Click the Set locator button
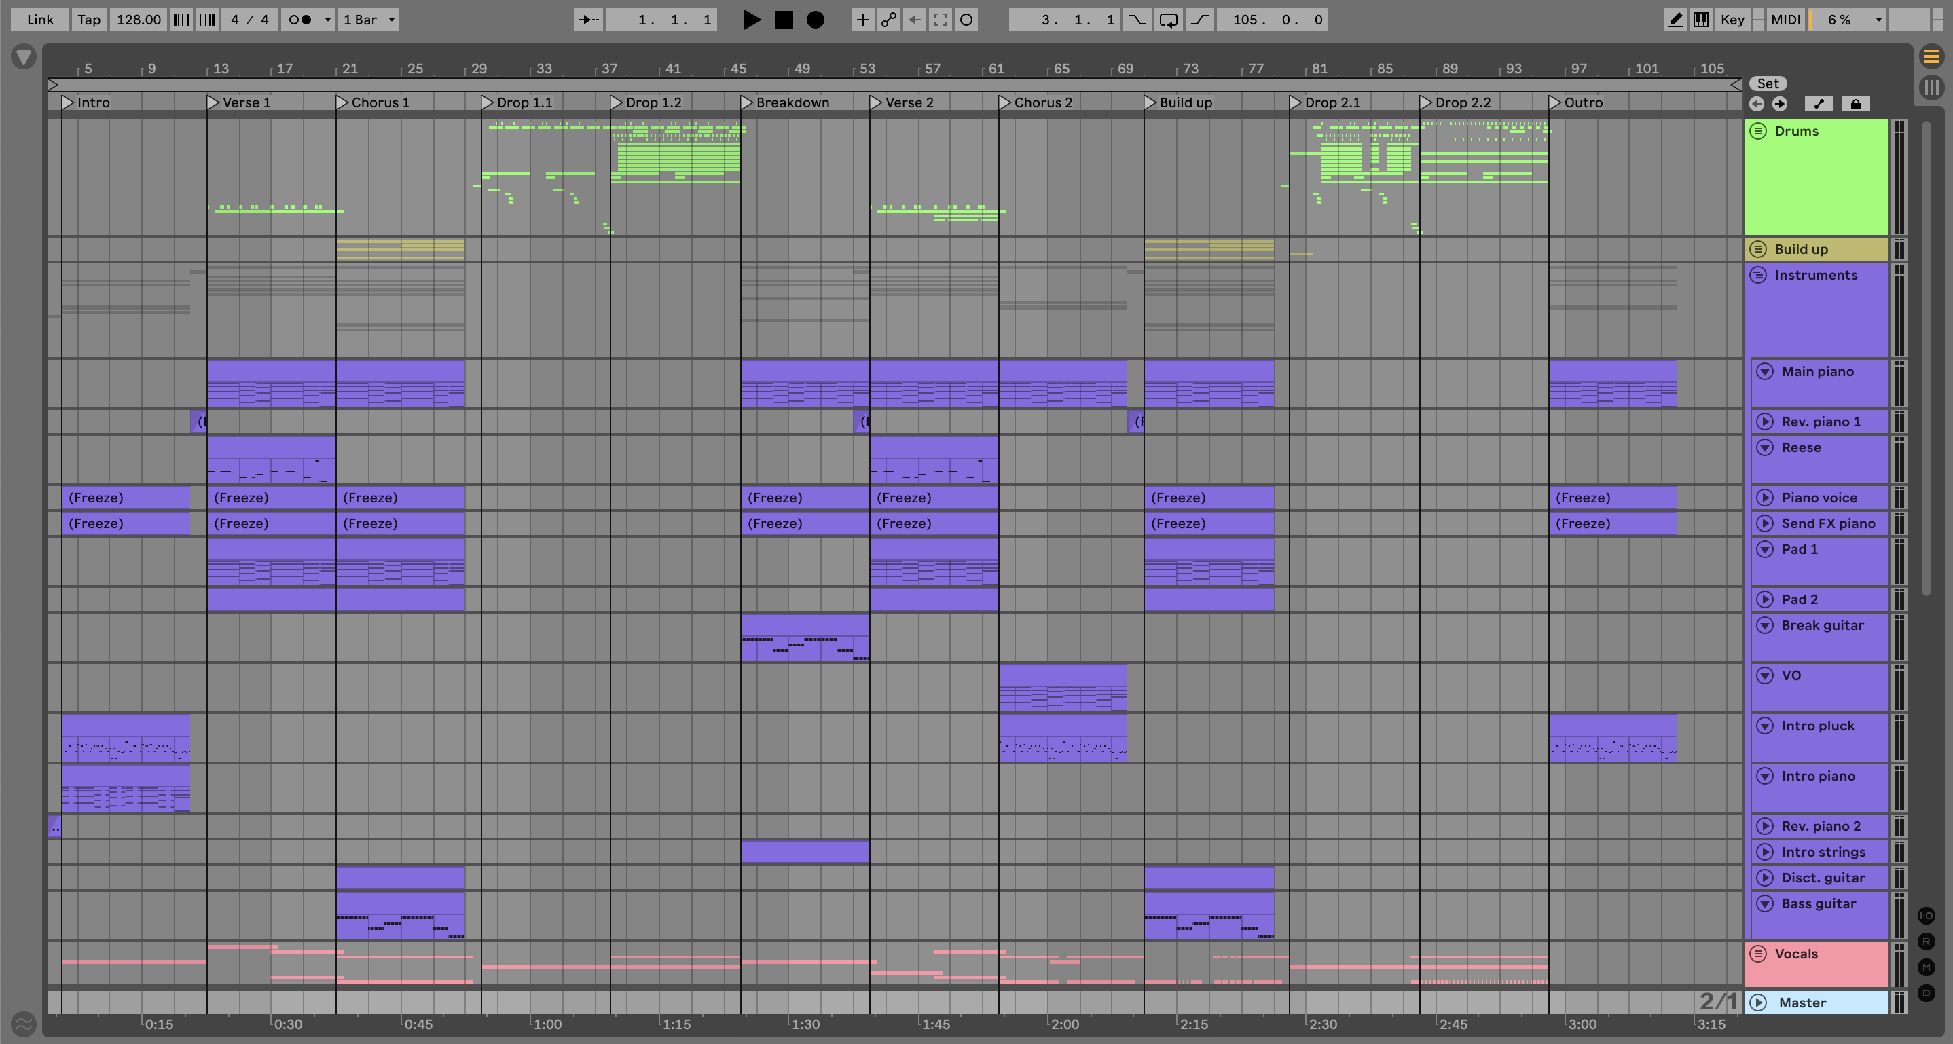1953x1044 pixels. [x=1767, y=83]
